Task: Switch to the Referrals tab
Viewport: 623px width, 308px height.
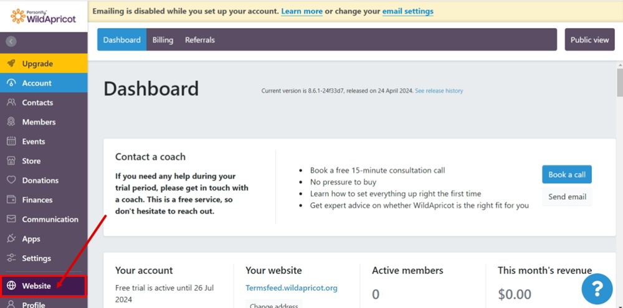Action: (x=200, y=40)
